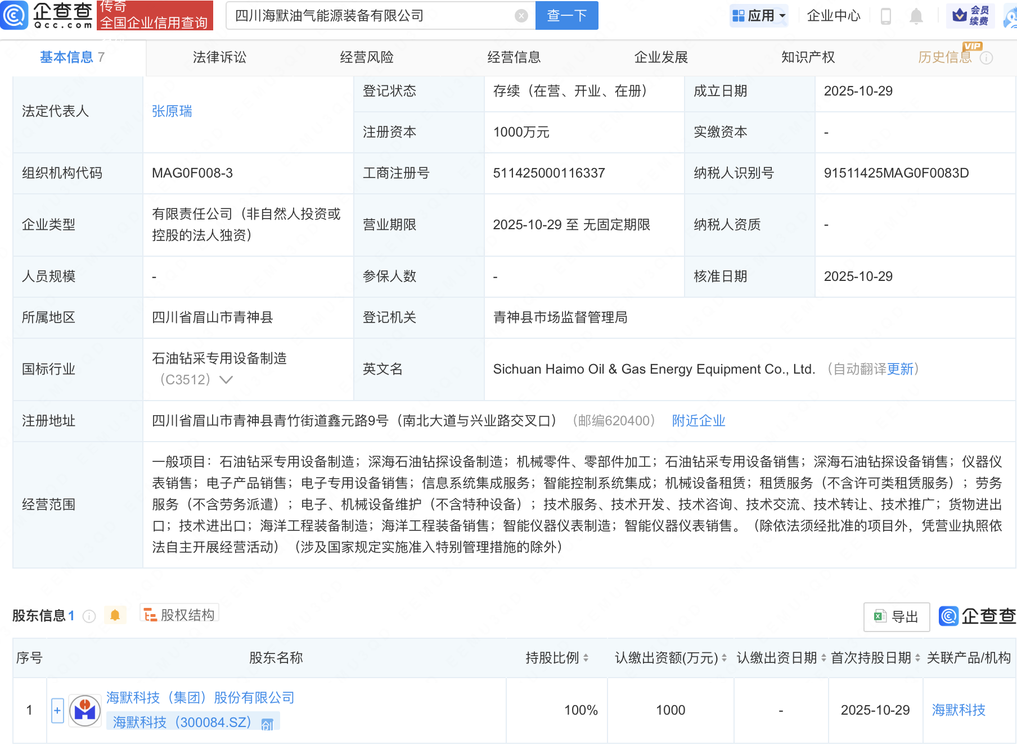Toggle sort on the 持股比例 column
The image size is (1017, 745).
pyautogui.click(x=586, y=658)
